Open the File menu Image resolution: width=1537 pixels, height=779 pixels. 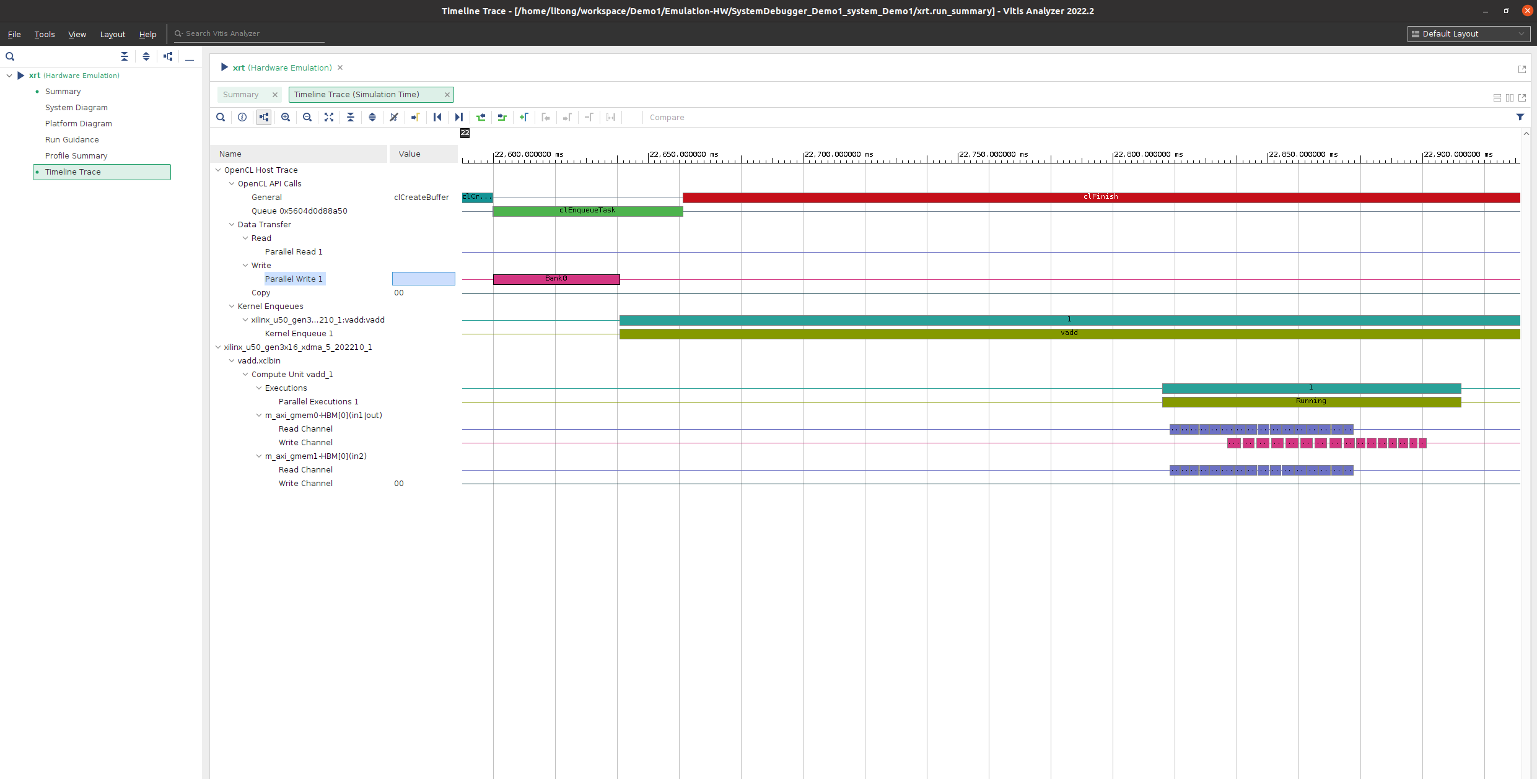(14, 34)
